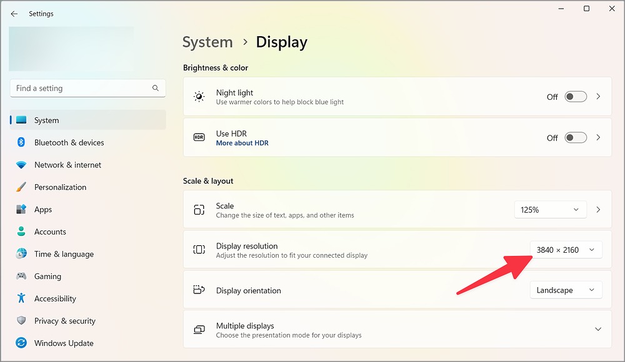The height and width of the screenshot is (362, 625).
Task: Go to Privacy & security
Action: click(87, 321)
